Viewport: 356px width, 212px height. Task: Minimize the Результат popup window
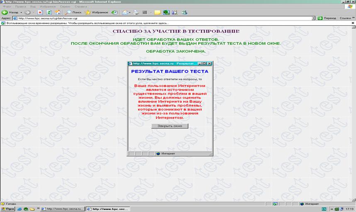pyautogui.click(x=200, y=64)
